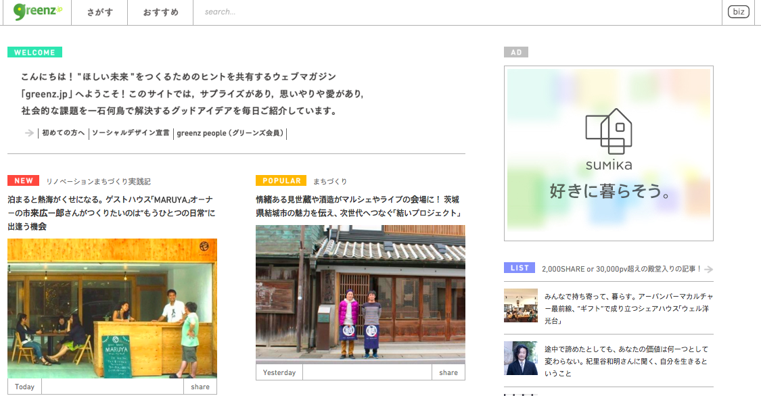Click the greenz people (グリーンズ会員) link
The width and height of the screenshot is (761, 396).
coord(231,133)
